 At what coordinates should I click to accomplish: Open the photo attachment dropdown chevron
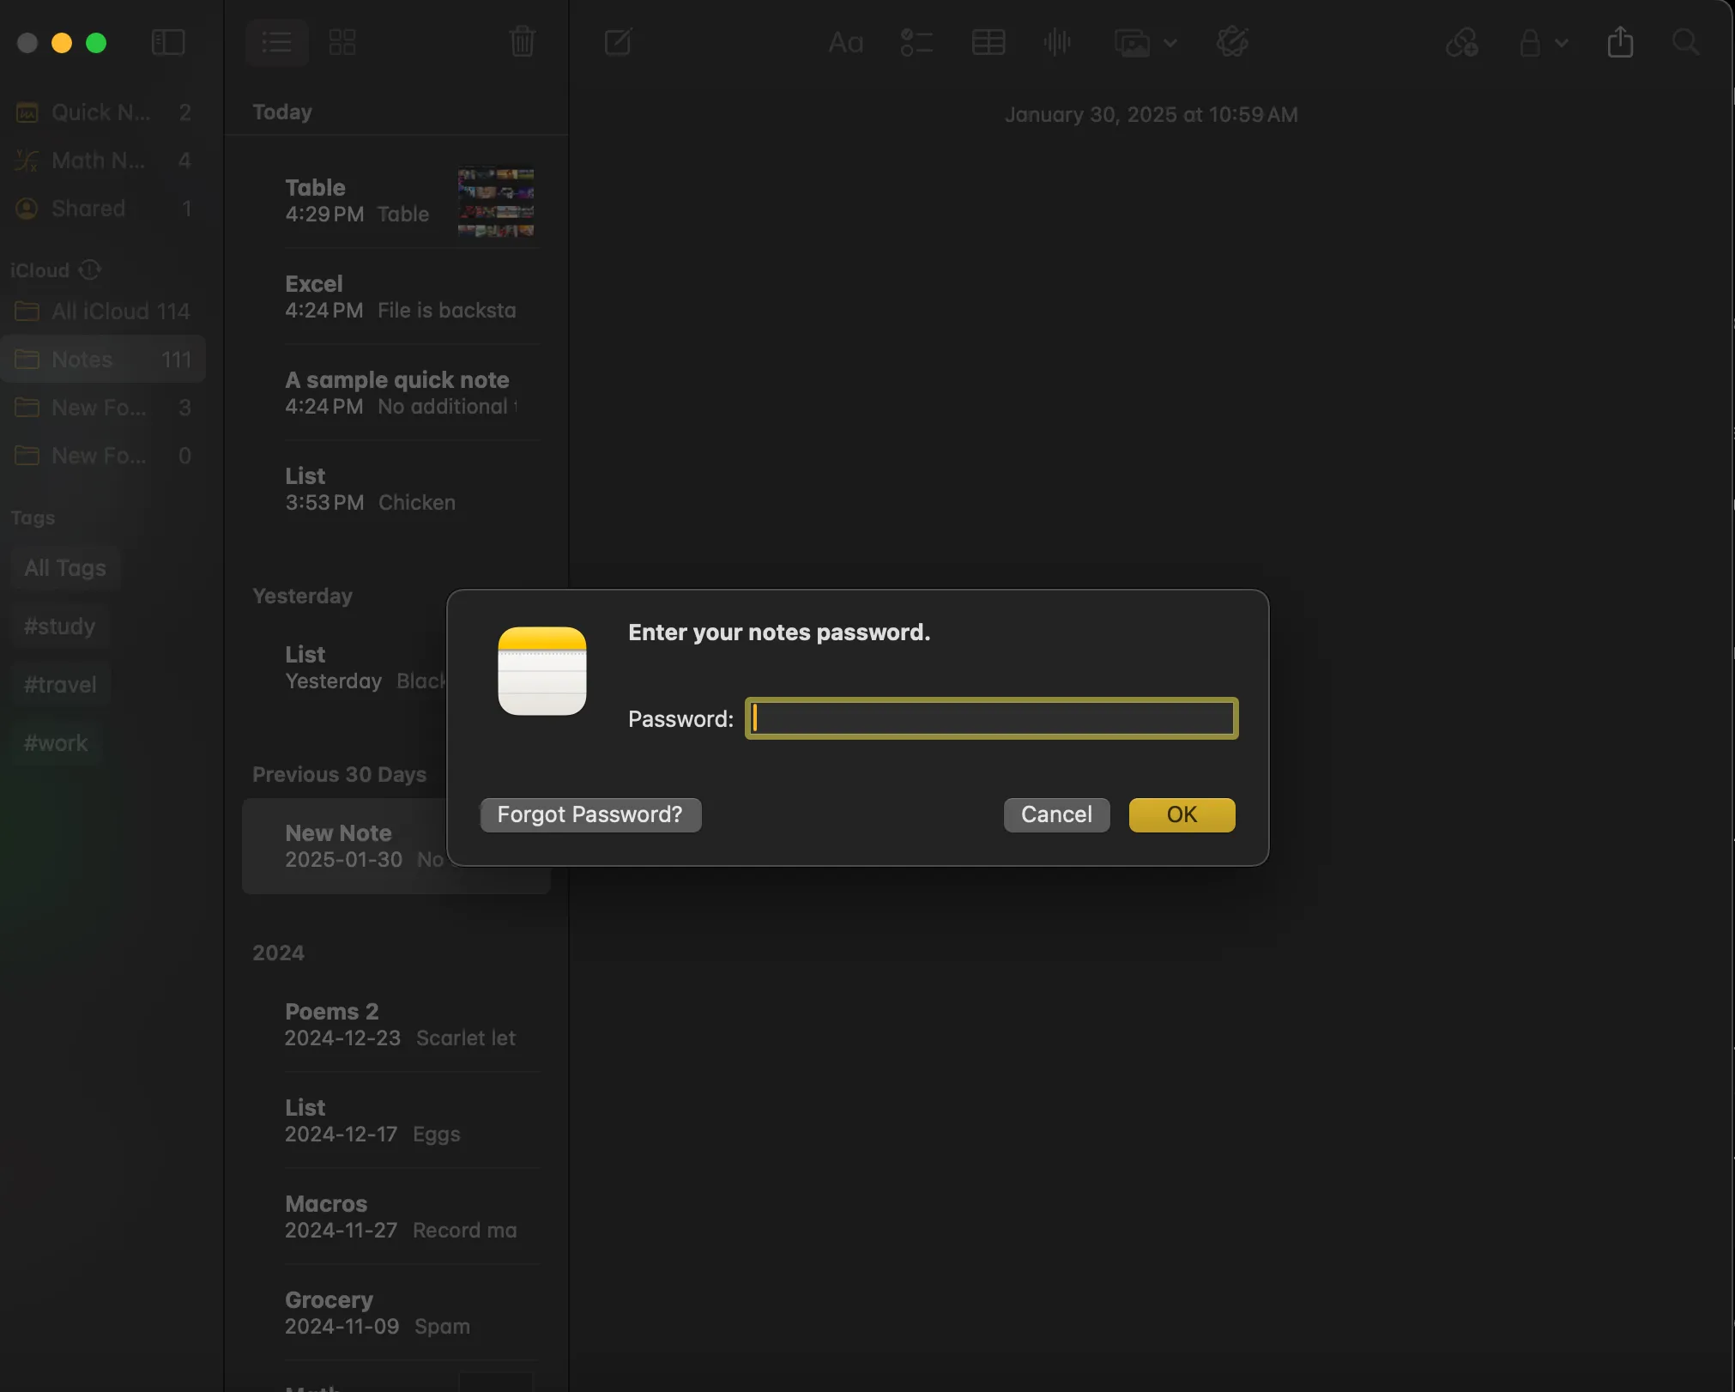1172,44
